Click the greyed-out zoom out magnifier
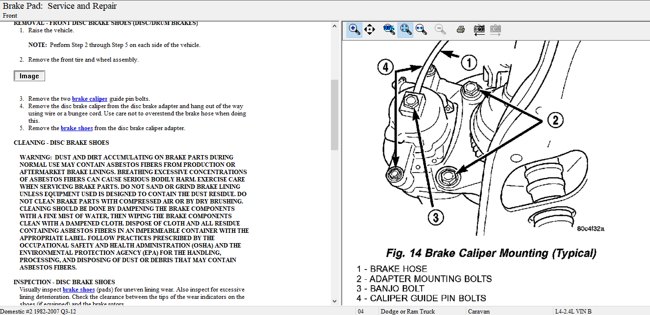This screenshot has width=650, height=315. [440, 29]
